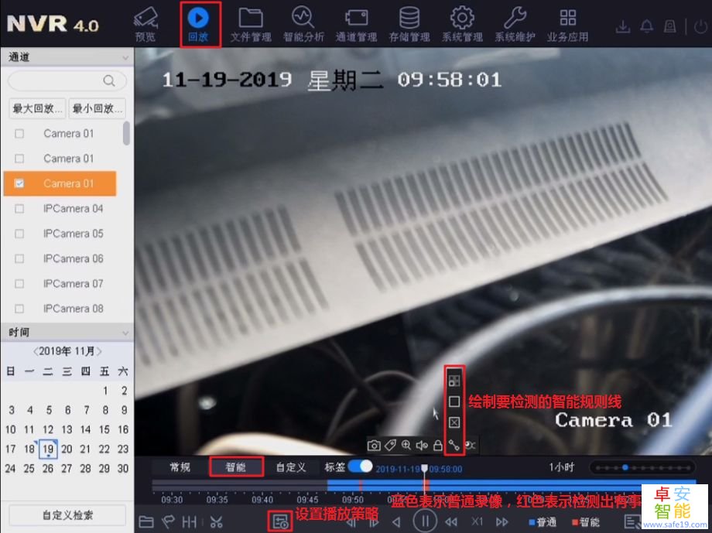This screenshot has width=712, height=533.
Task: Open the 存储管理 storage management menu
Action: 409,24
